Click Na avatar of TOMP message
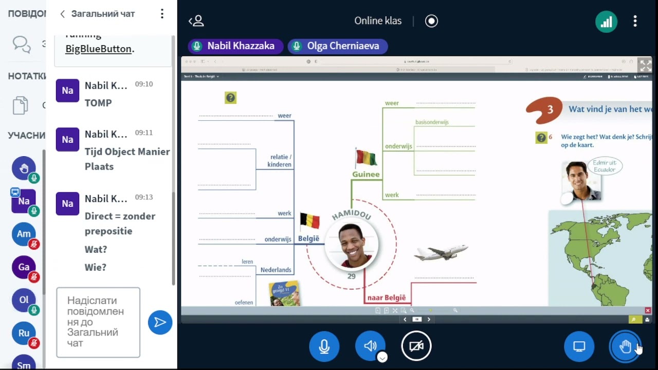 (67, 90)
